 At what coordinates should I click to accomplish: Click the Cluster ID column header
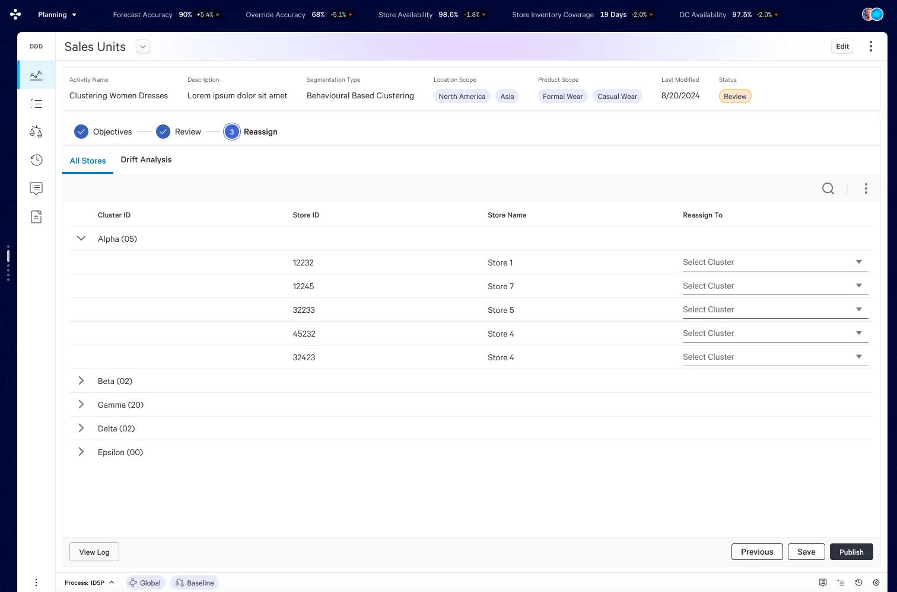114,215
